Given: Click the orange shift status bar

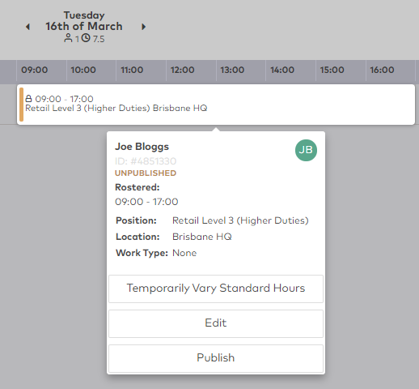Looking at the screenshot, I should point(21,105).
